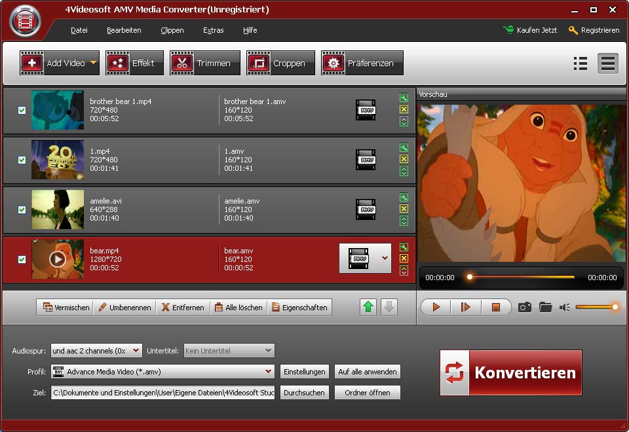The height and width of the screenshot is (432, 629).
Task: Click settings wrench icon for amelie.avi
Action: [x=404, y=197]
